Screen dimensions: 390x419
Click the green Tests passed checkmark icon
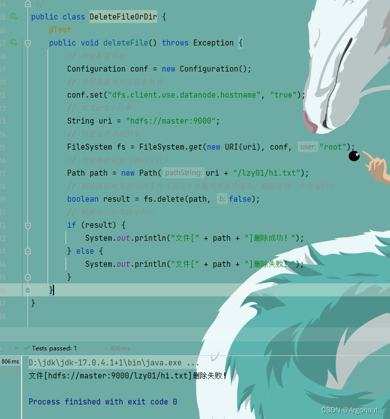tap(27, 348)
